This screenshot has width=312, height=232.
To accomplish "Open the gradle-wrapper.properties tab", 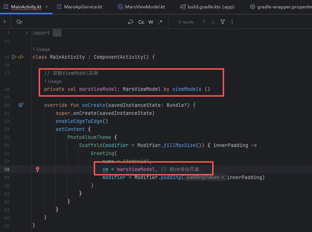I will (x=281, y=7).
